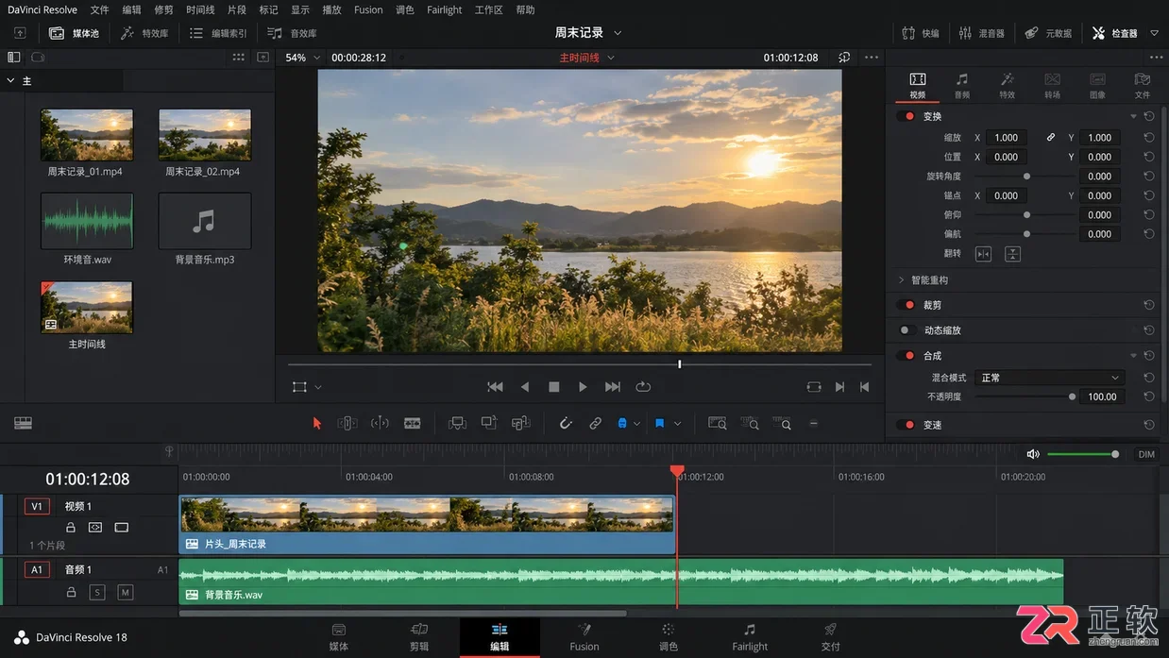Select the blade edit mode tool

412,424
